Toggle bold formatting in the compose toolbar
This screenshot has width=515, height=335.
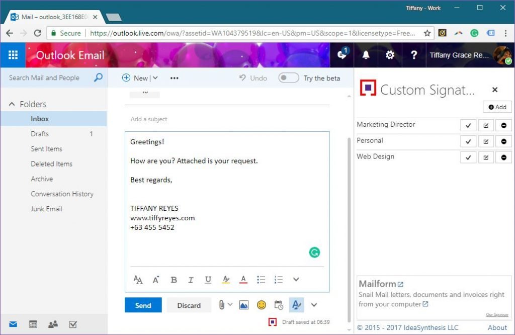point(174,279)
